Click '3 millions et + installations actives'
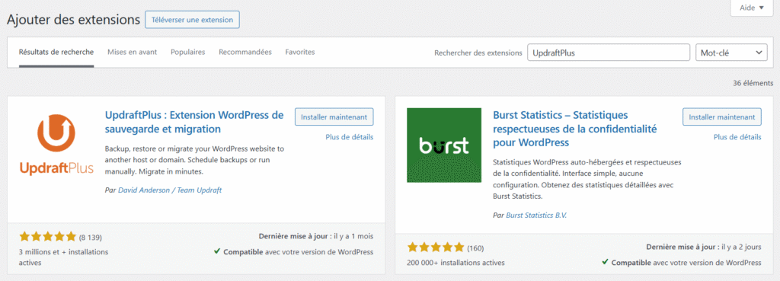 coord(64,257)
